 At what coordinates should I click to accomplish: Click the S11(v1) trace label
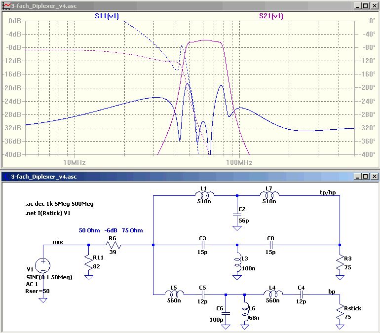(107, 16)
